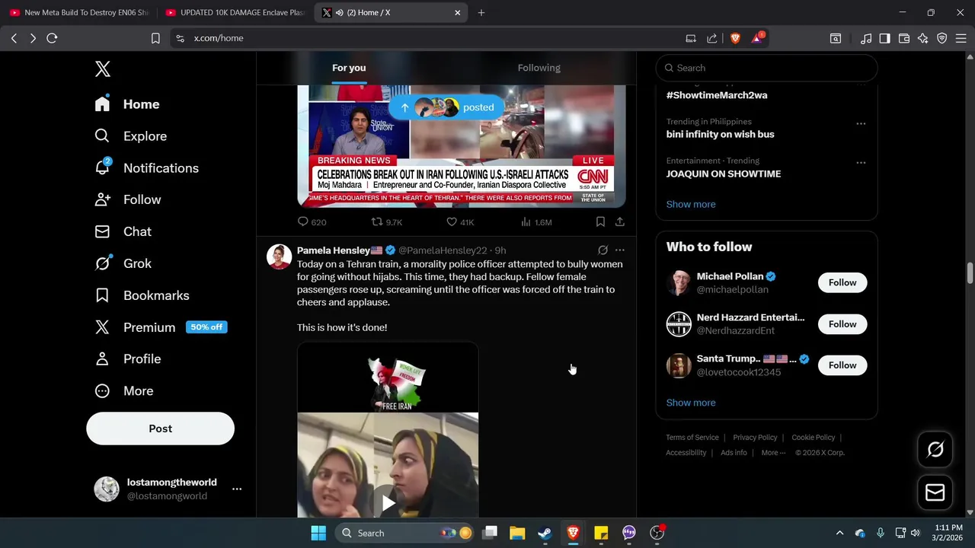Open the Explore page from sidebar
Image resolution: width=975 pixels, height=548 pixels.
click(x=131, y=136)
